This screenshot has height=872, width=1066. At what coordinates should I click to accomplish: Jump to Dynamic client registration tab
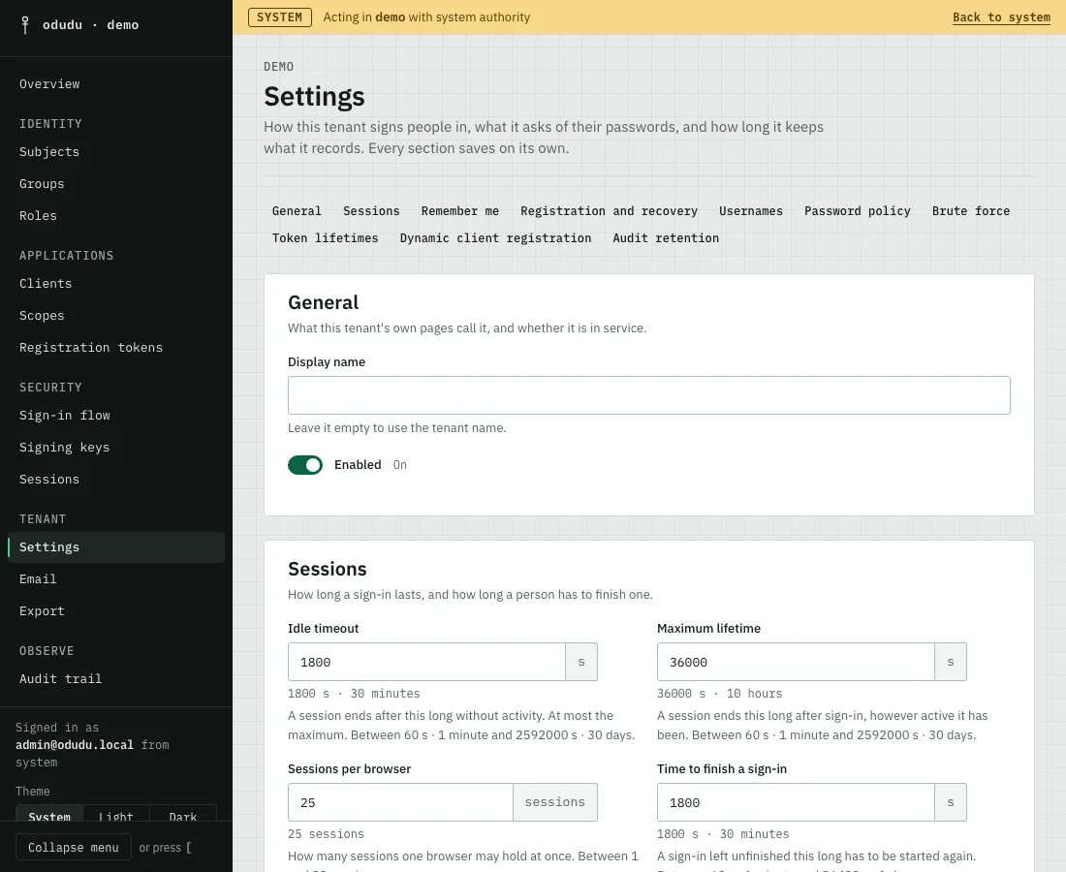coord(495,238)
